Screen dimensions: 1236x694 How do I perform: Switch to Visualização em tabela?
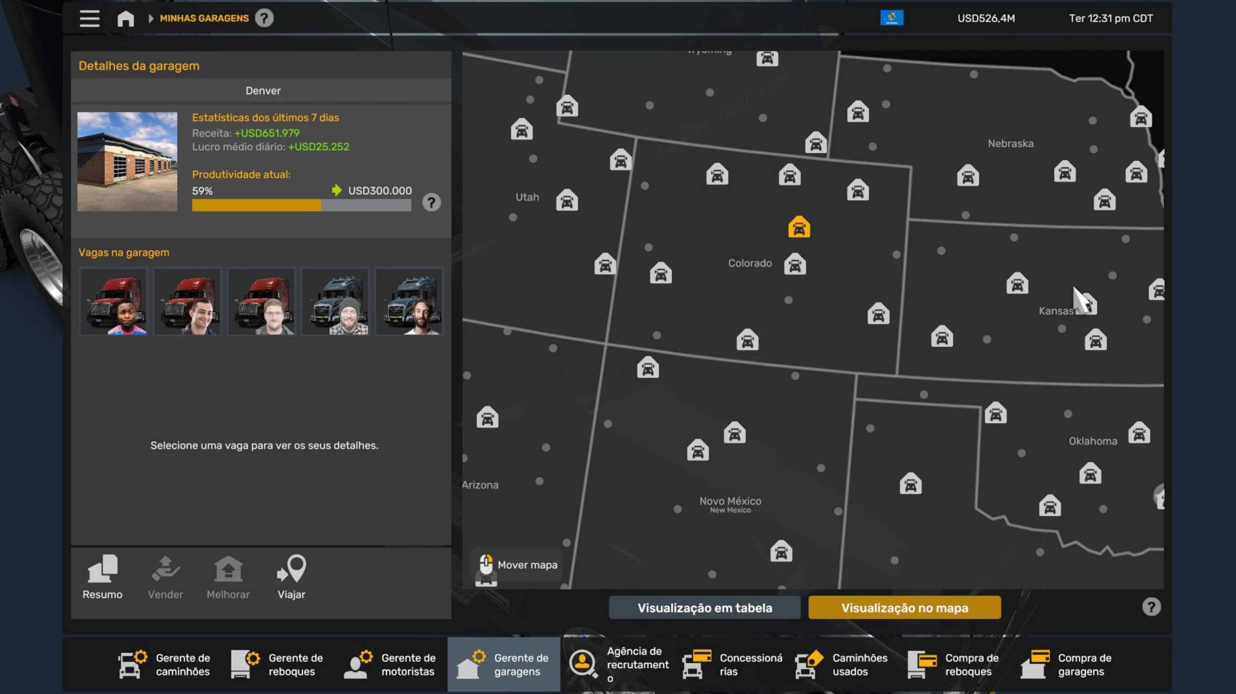[x=704, y=607]
